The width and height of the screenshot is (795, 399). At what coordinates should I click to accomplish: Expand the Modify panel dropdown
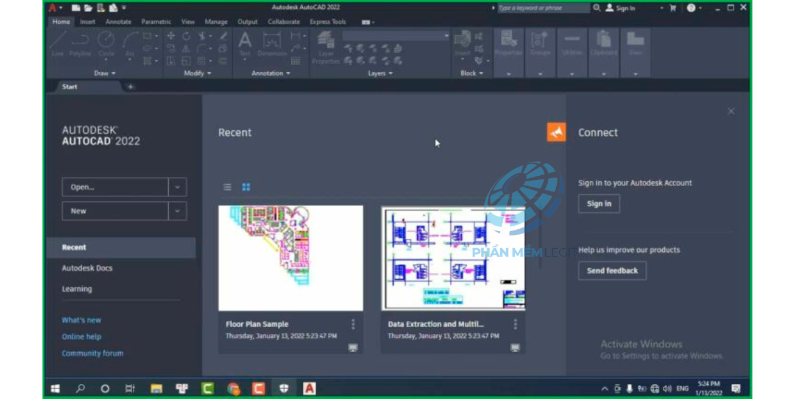pyautogui.click(x=197, y=73)
